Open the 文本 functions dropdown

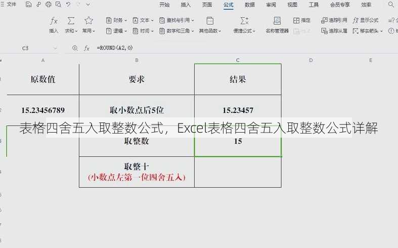coord(144,20)
